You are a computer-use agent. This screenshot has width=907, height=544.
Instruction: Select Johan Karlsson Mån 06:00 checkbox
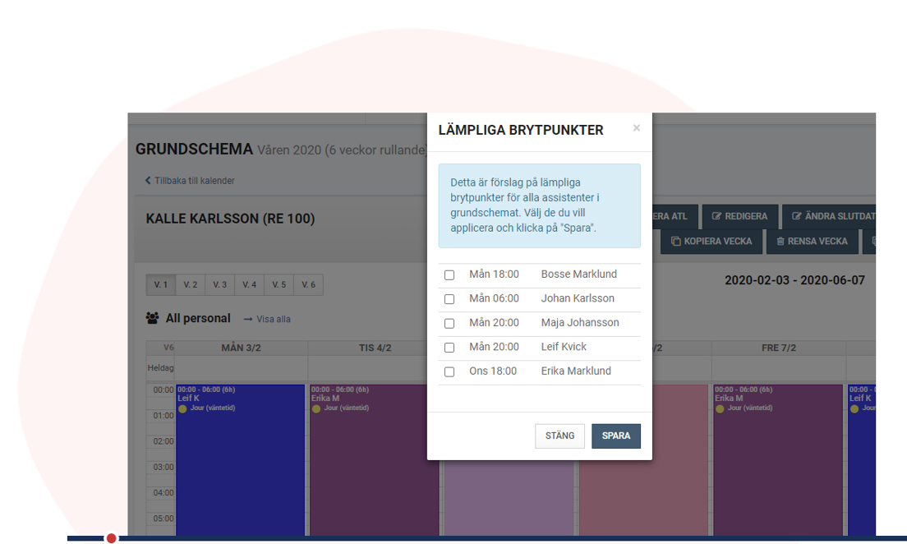(x=449, y=299)
